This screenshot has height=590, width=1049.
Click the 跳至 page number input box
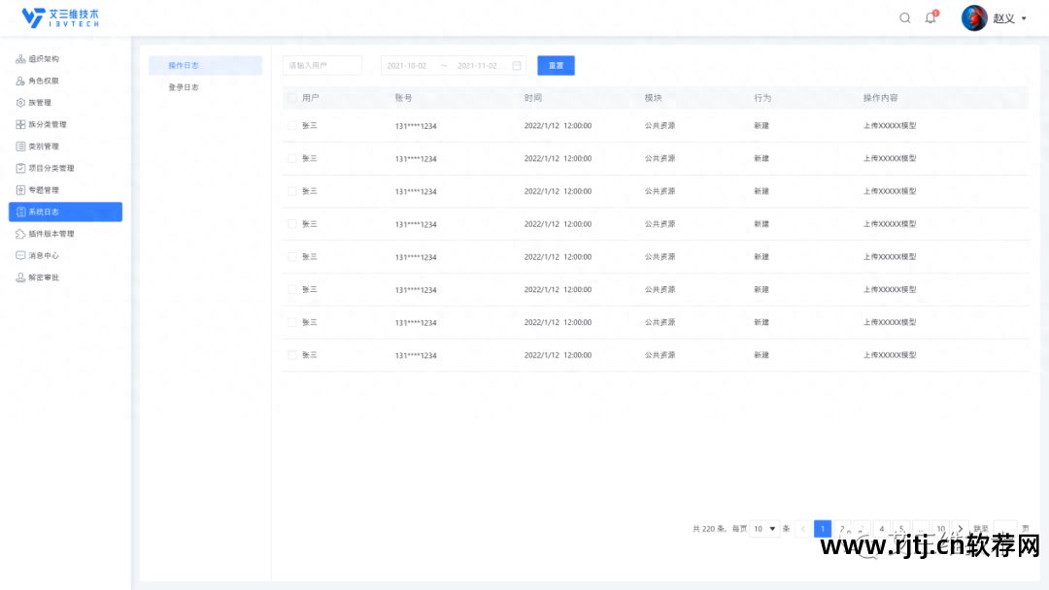click(1005, 529)
